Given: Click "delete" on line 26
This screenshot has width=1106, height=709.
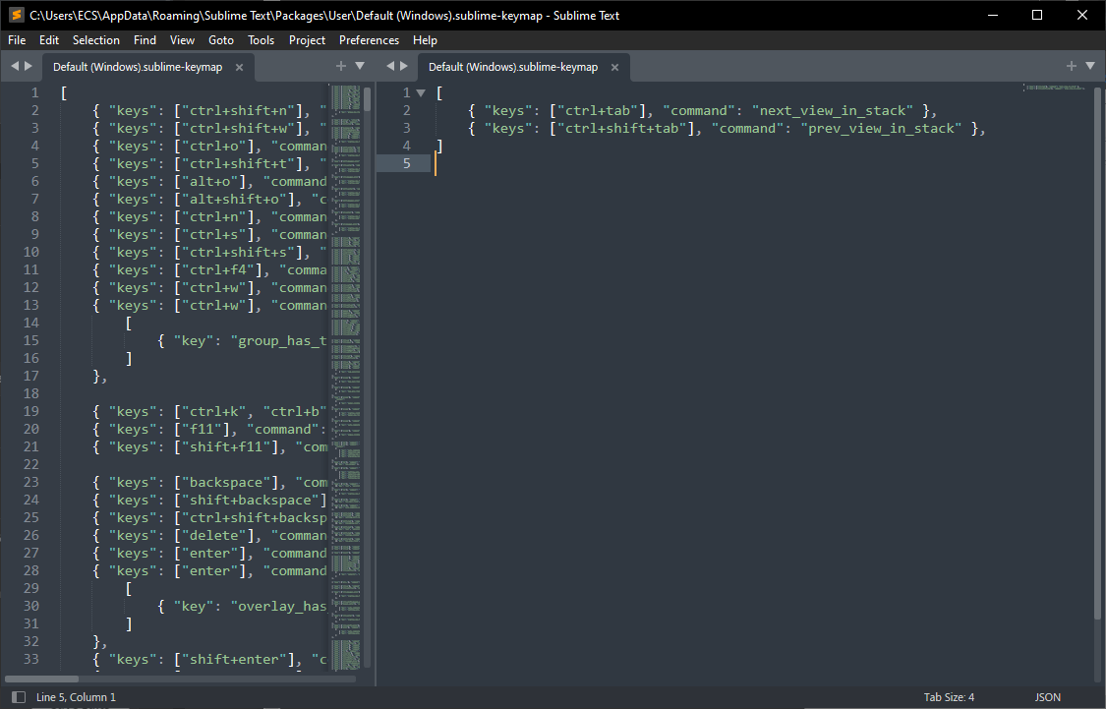Looking at the screenshot, I should coord(214,535).
